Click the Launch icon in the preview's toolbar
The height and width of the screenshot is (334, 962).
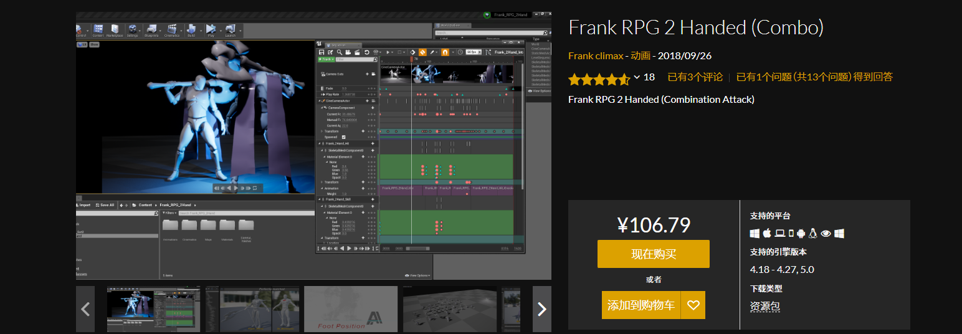click(231, 30)
